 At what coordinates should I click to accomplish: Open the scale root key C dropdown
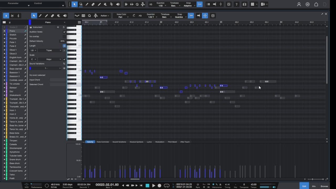click(33, 59)
